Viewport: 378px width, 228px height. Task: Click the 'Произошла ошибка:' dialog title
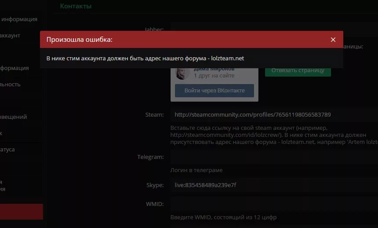click(x=79, y=40)
